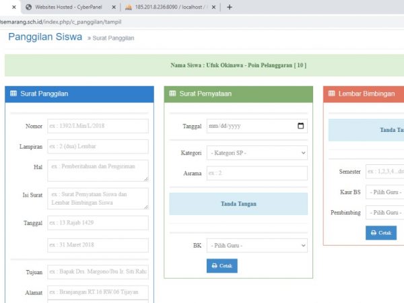This screenshot has width=404, height=303.
Task: Close the Websites Hosted CyberPanel tab
Action: coord(114,7)
